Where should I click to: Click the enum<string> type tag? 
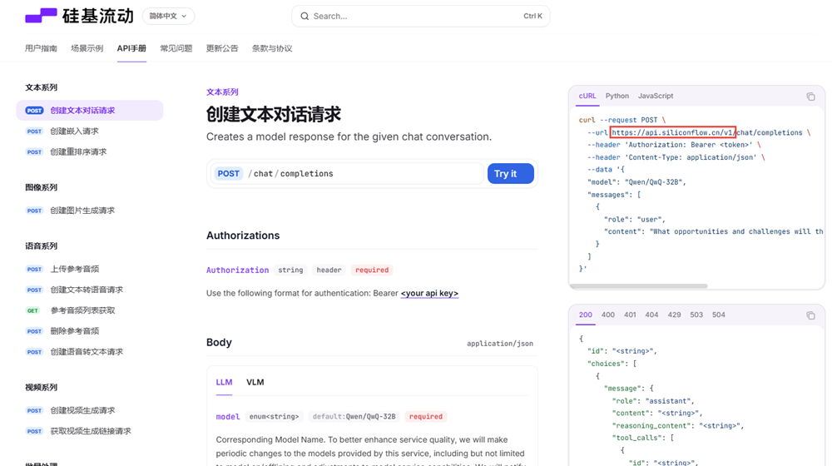click(274, 417)
